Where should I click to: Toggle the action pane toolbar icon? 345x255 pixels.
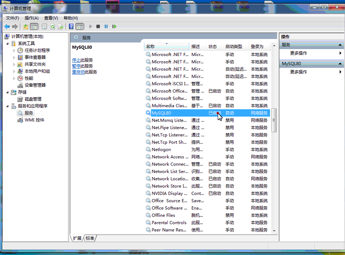(79, 27)
